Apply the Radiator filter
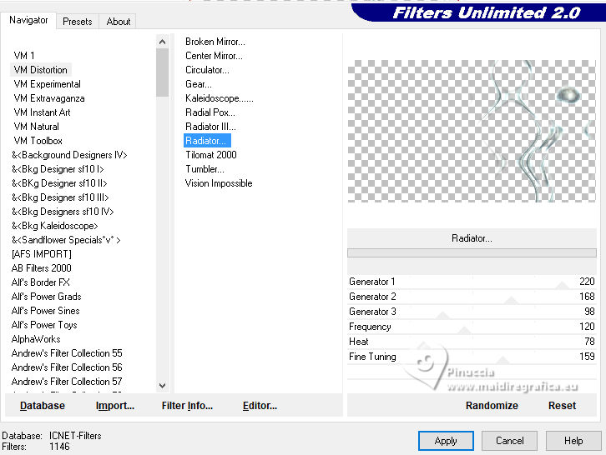The image size is (606, 455). click(x=446, y=441)
